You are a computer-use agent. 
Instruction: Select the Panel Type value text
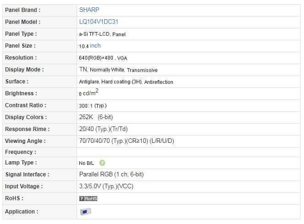102,34
